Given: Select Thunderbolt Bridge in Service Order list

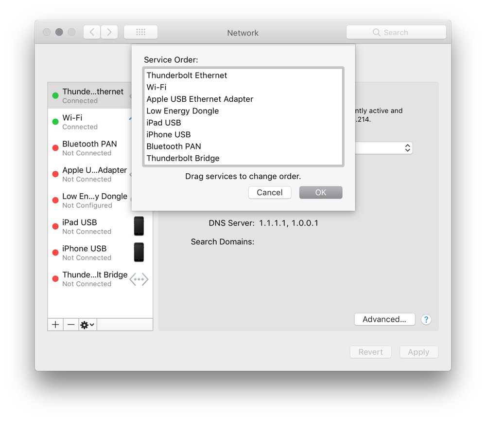Looking at the screenshot, I should (x=243, y=158).
